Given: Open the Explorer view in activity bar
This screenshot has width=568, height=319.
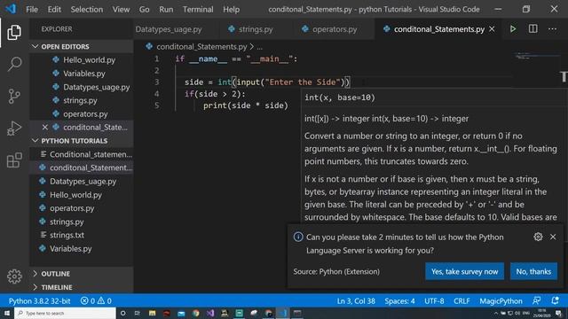Looking at the screenshot, I should click(14, 33).
